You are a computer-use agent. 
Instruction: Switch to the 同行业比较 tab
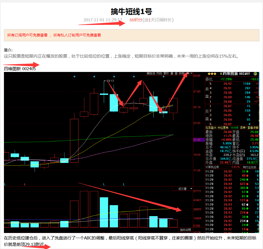pyautogui.click(x=249, y=167)
